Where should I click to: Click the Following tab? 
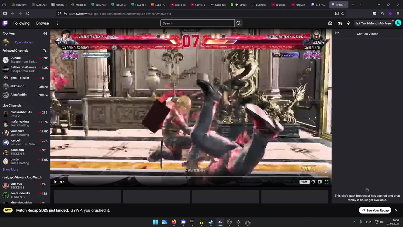pos(21,23)
